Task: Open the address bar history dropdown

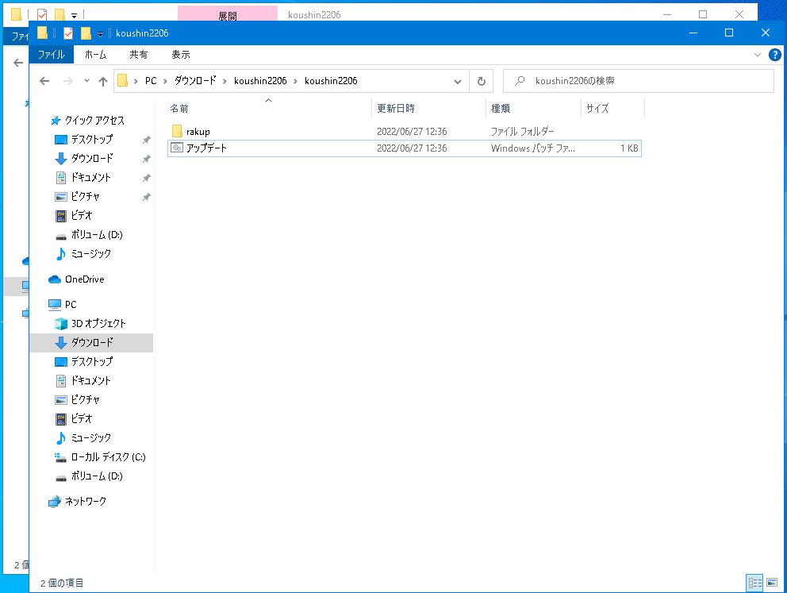Action: click(457, 81)
